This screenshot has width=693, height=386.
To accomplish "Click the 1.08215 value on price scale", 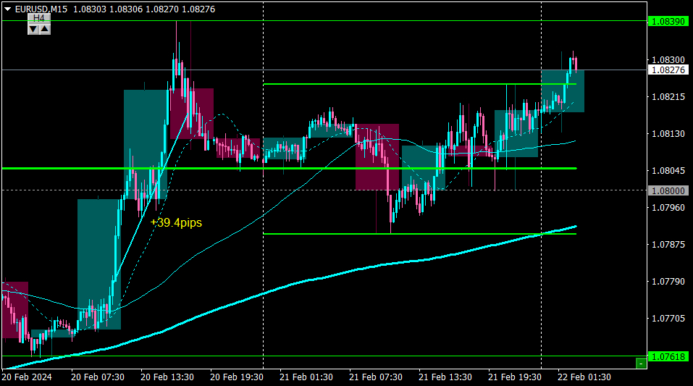I will pos(668,97).
